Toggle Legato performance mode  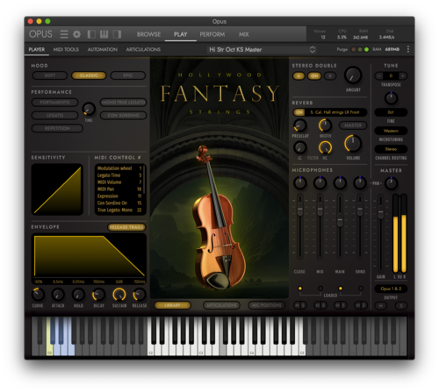point(54,115)
